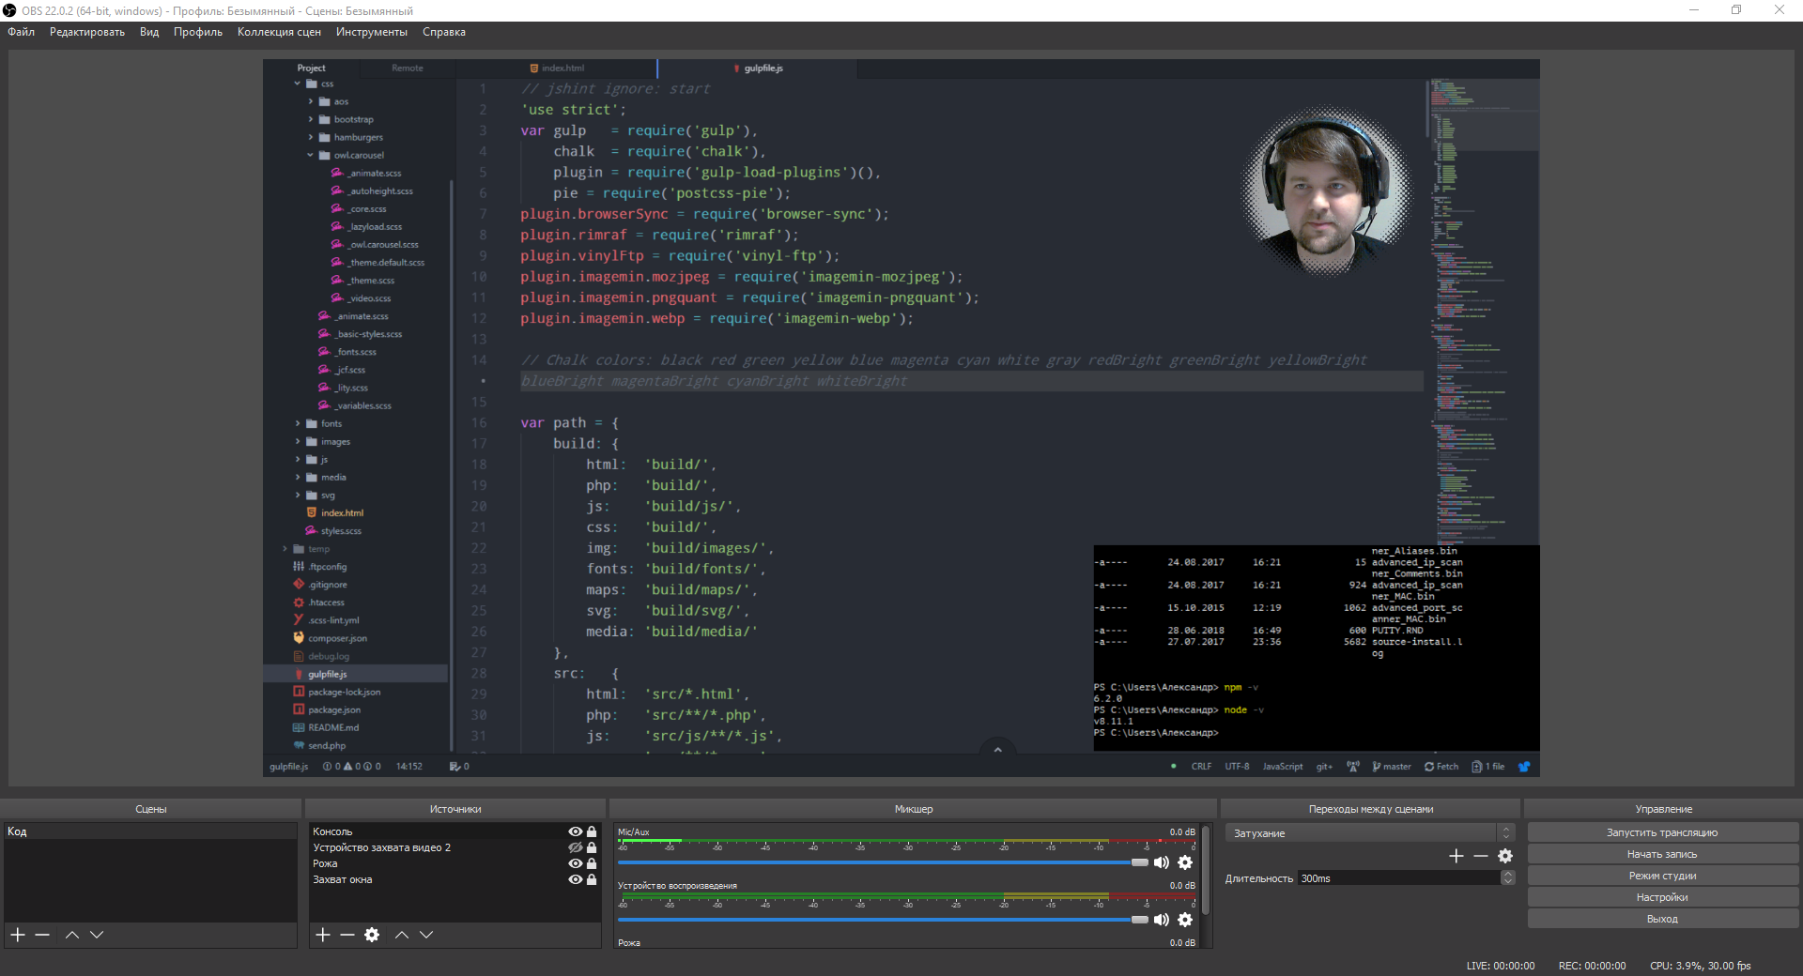This screenshot has height=976, width=1803.
Task: Hide the Консоль source using the eye icon
Action: pos(575,831)
